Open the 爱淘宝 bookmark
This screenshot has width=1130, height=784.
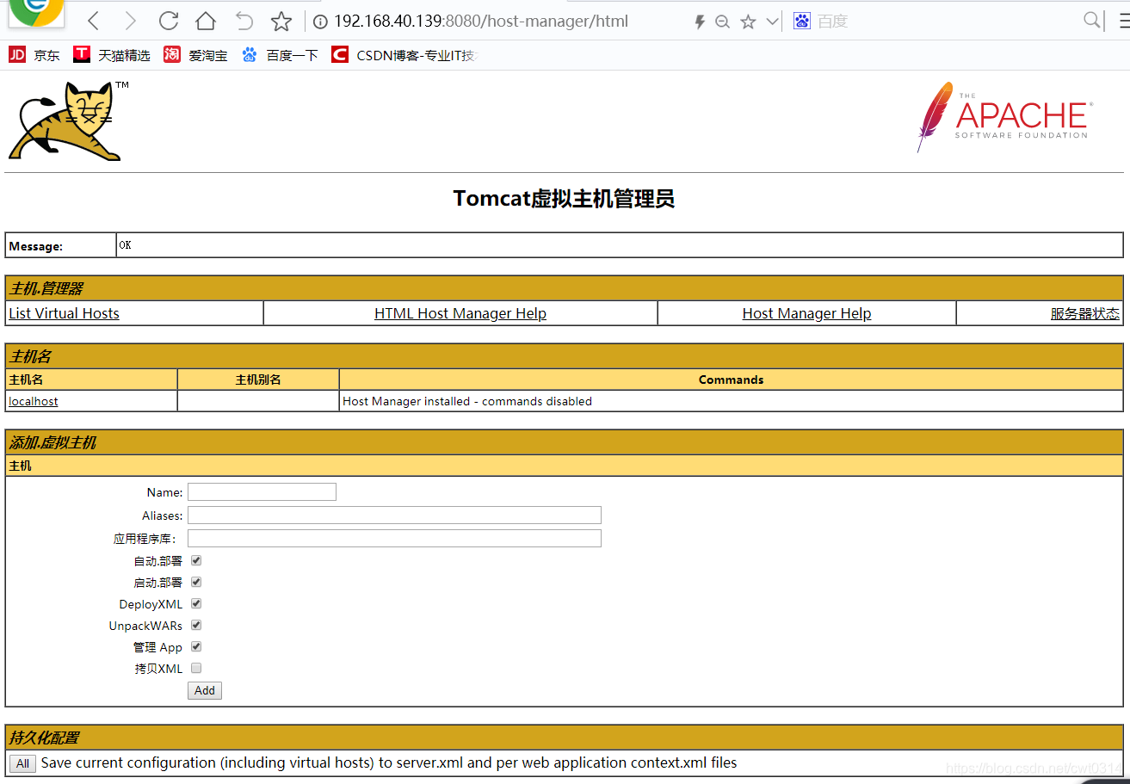click(x=195, y=55)
